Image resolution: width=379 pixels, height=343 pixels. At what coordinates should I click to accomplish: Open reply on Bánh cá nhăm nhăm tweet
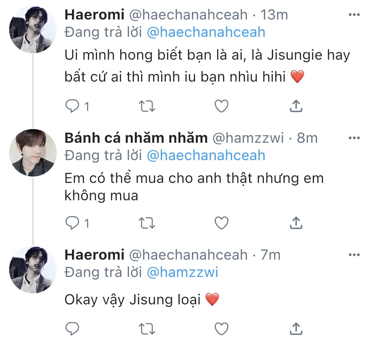(x=72, y=223)
